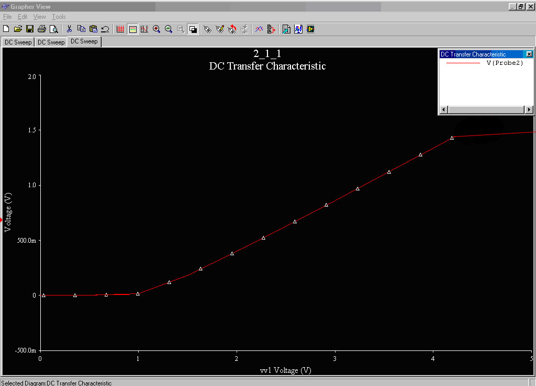This screenshot has width=536, height=386.
Task: Click the red marker on left edge
Action: (x=2, y=220)
